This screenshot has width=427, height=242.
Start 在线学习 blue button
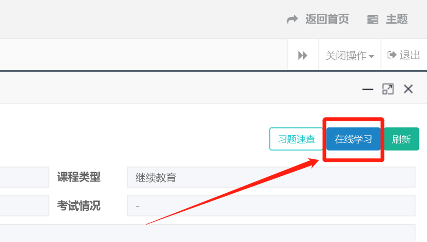point(353,139)
